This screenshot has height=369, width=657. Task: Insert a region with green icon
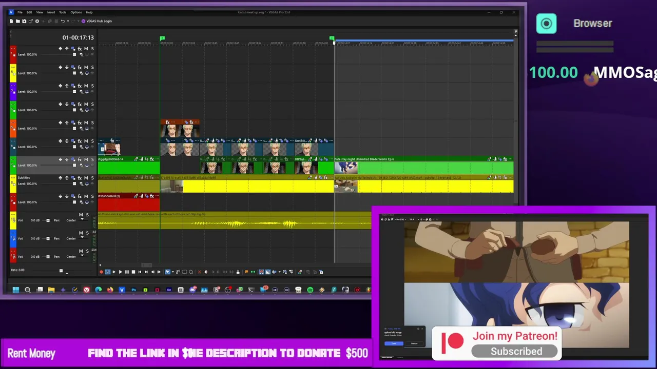coord(253,272)
